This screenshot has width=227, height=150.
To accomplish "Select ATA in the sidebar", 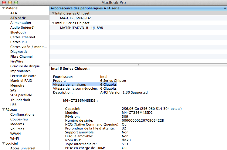I will 14,13.
